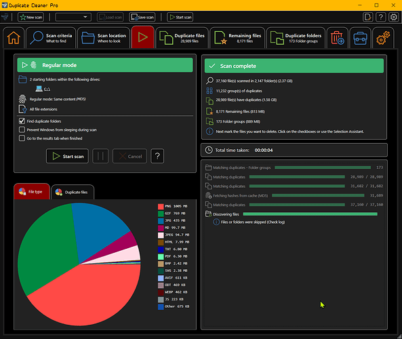Click the Pause scan button
This screenshot has width=402, height=339.
(x=100, y=156)
